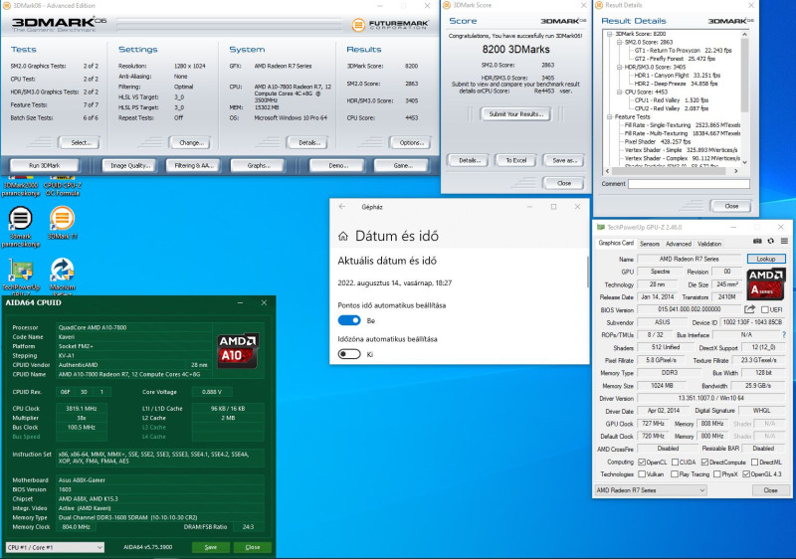Screen dimensions: 796x559
Task: Open the GPU-Z hamburger menu icon
Action: [784, 242]
